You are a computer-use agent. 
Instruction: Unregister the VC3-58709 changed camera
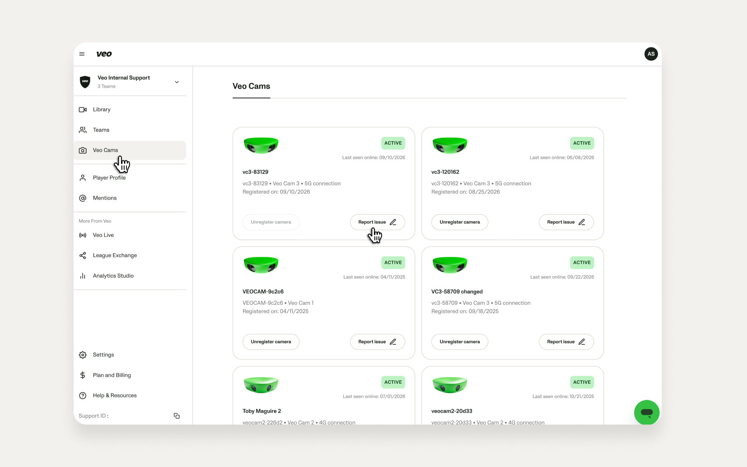[x=459, y=342]
